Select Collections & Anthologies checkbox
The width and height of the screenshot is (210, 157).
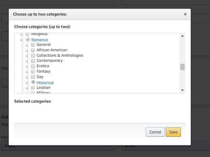click(33, 55)
